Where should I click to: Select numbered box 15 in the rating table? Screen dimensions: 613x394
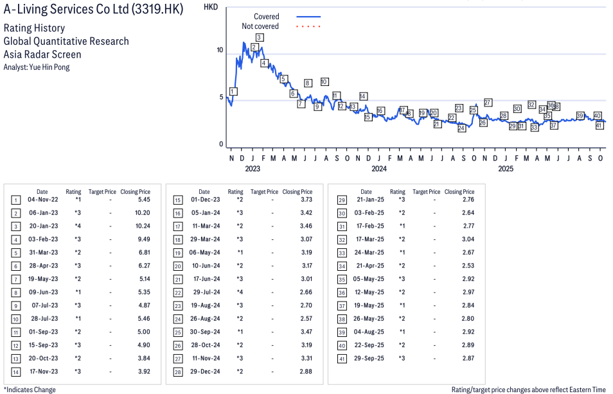coord(178,200)
